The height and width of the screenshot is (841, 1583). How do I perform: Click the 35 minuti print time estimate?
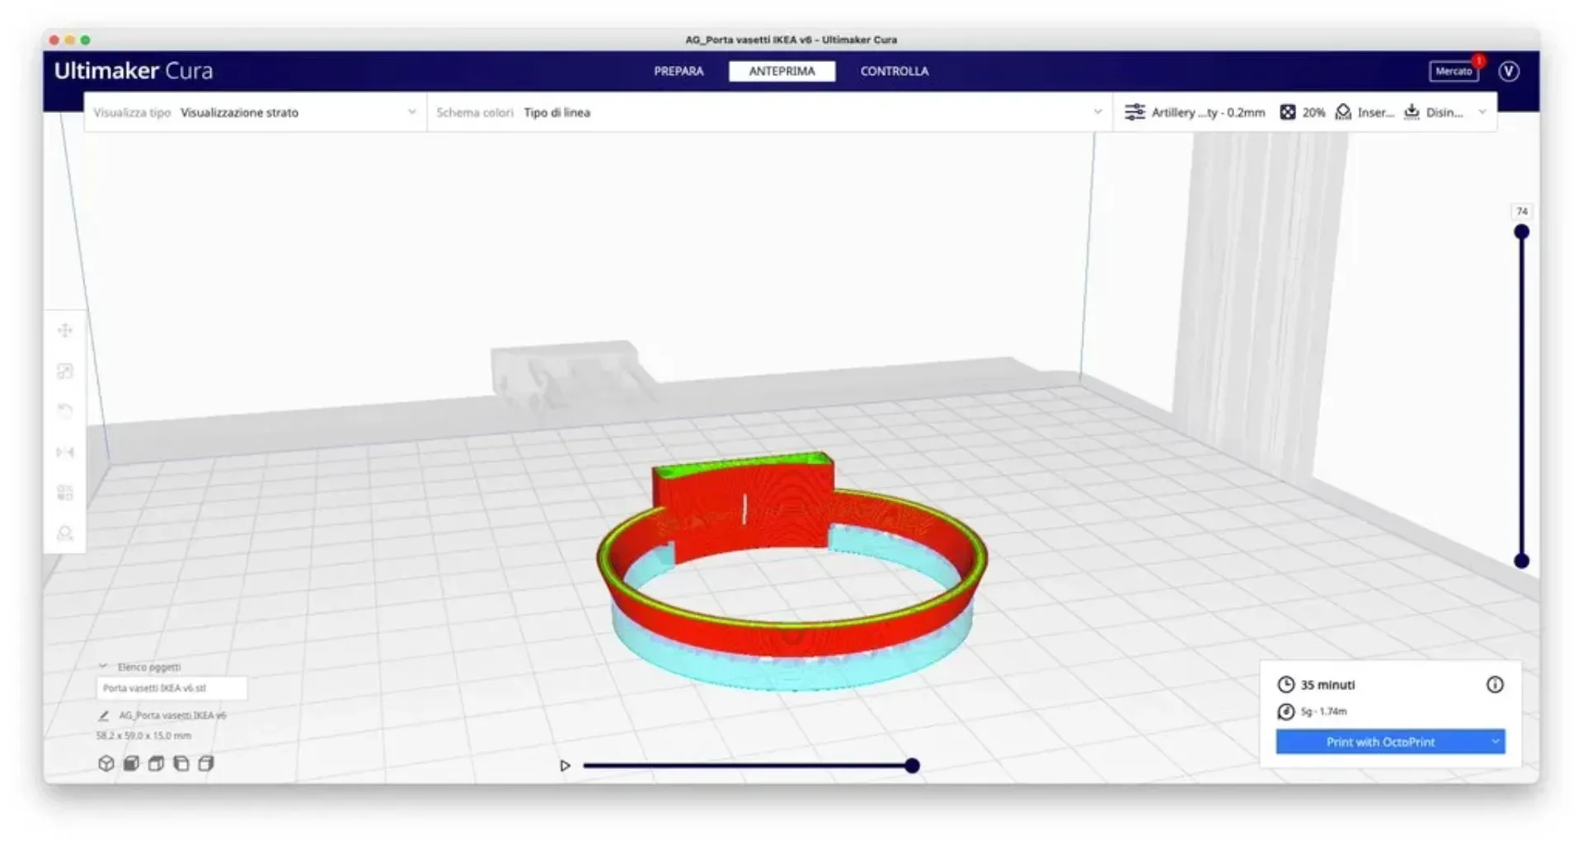pyautogui.click(x=1327, y=684)
